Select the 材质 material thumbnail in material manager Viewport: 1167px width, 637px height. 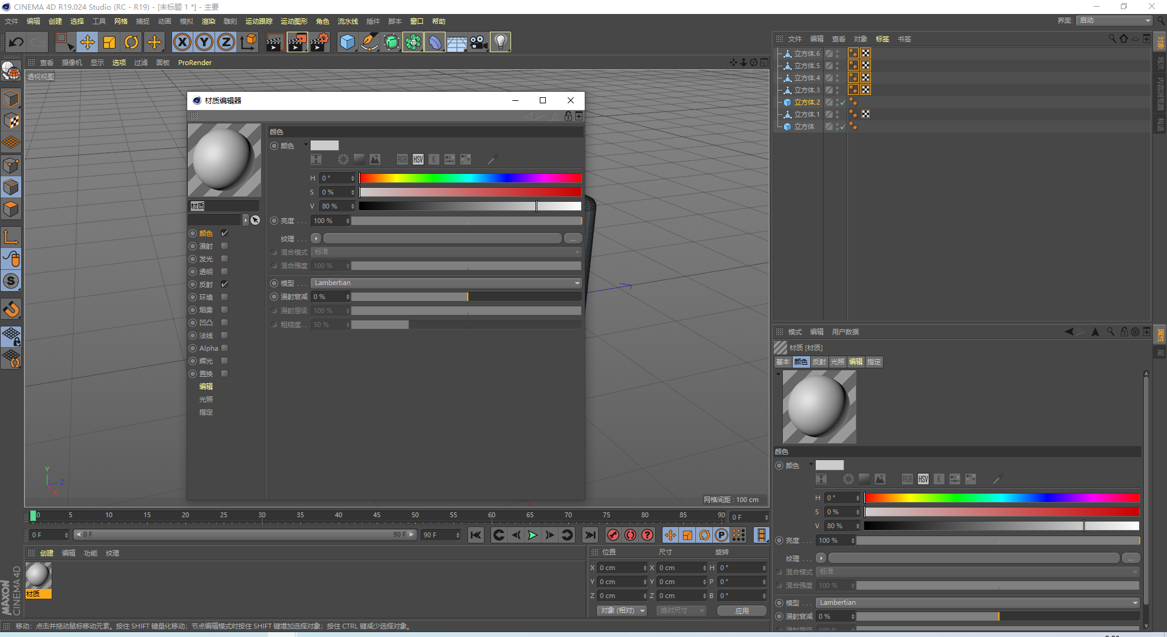[38, 580]
